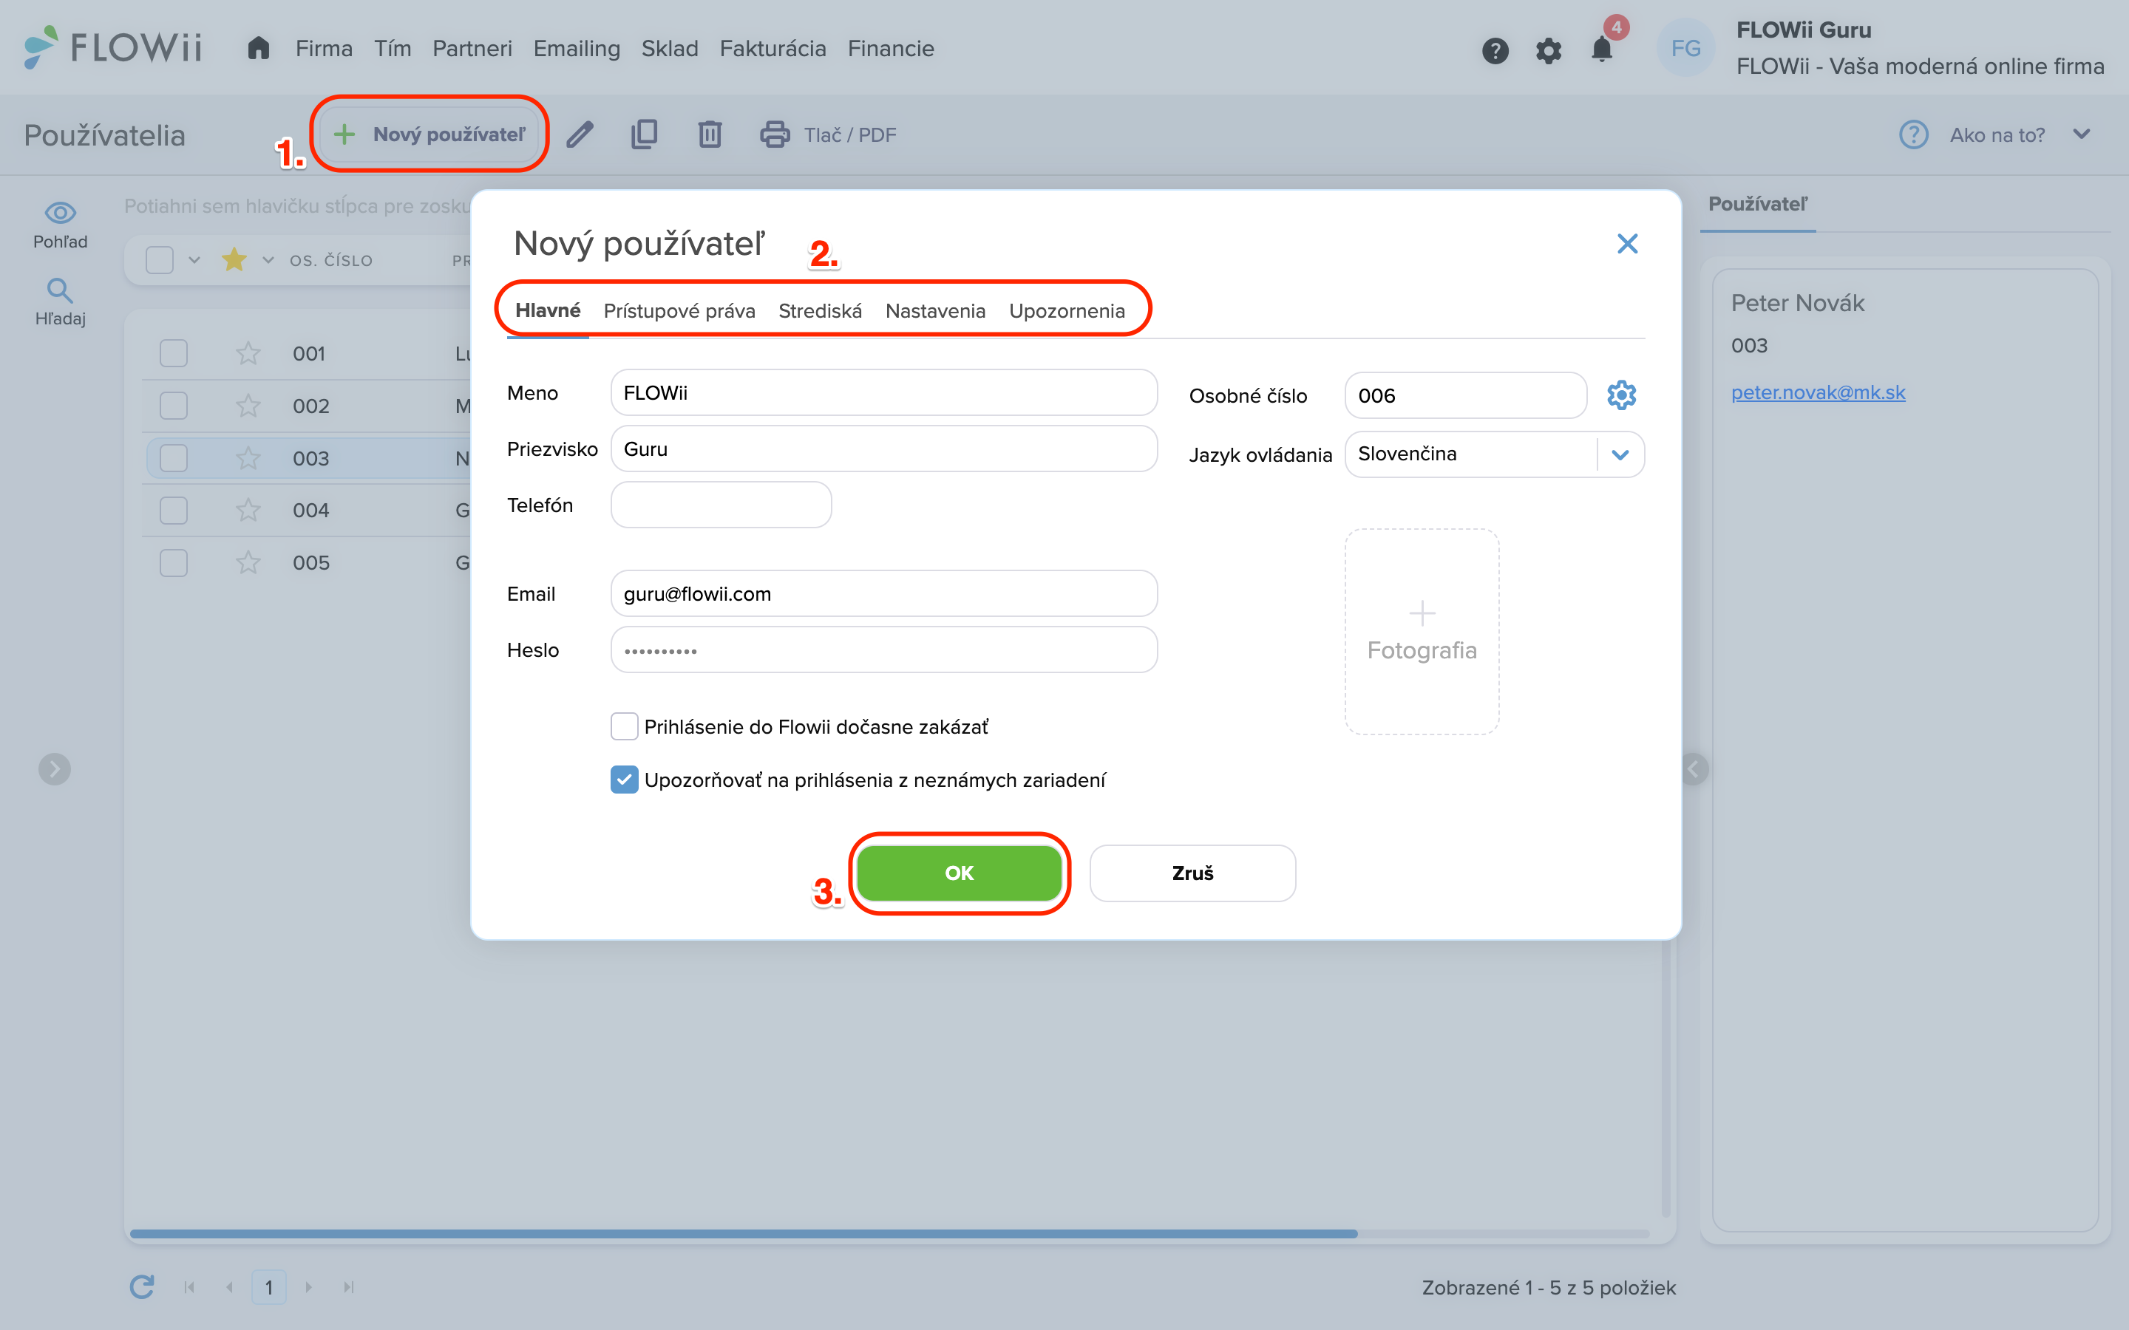Star the user row 005
Viewport: 2129px width, 1330px height.
click(248, 562)
